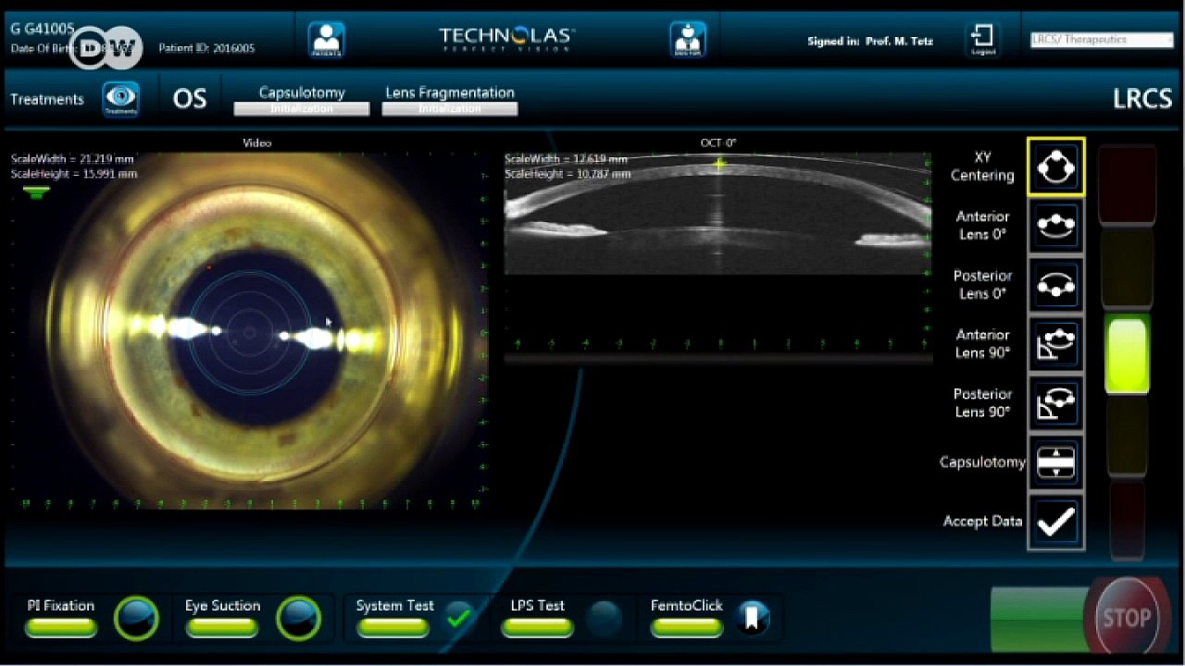Click the LRCS title at top right
The width and height of the screenshot is (1185, 666).
[x=1142, y=99]
